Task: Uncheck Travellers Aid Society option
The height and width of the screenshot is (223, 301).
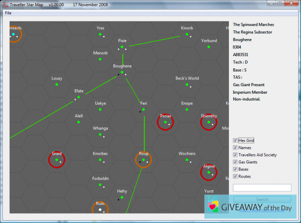Action: click(x=236, y=155)
